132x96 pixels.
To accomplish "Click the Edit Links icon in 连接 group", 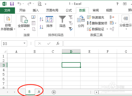I will (x=34, y=29).
